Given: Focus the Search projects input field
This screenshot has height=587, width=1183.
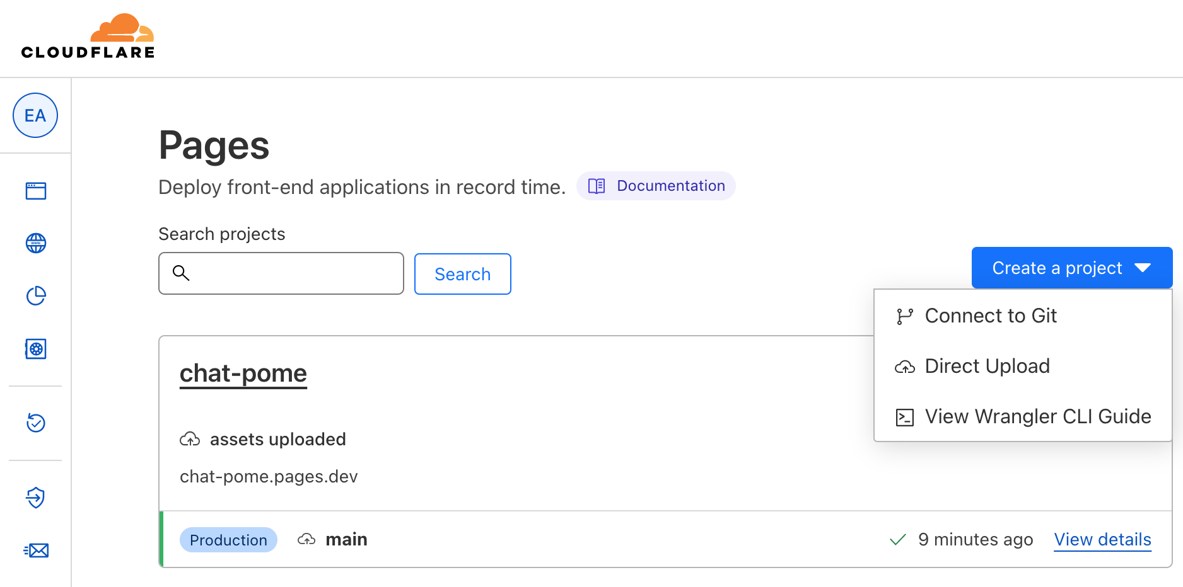Looking at the screenshot, I should click(281, 273).
